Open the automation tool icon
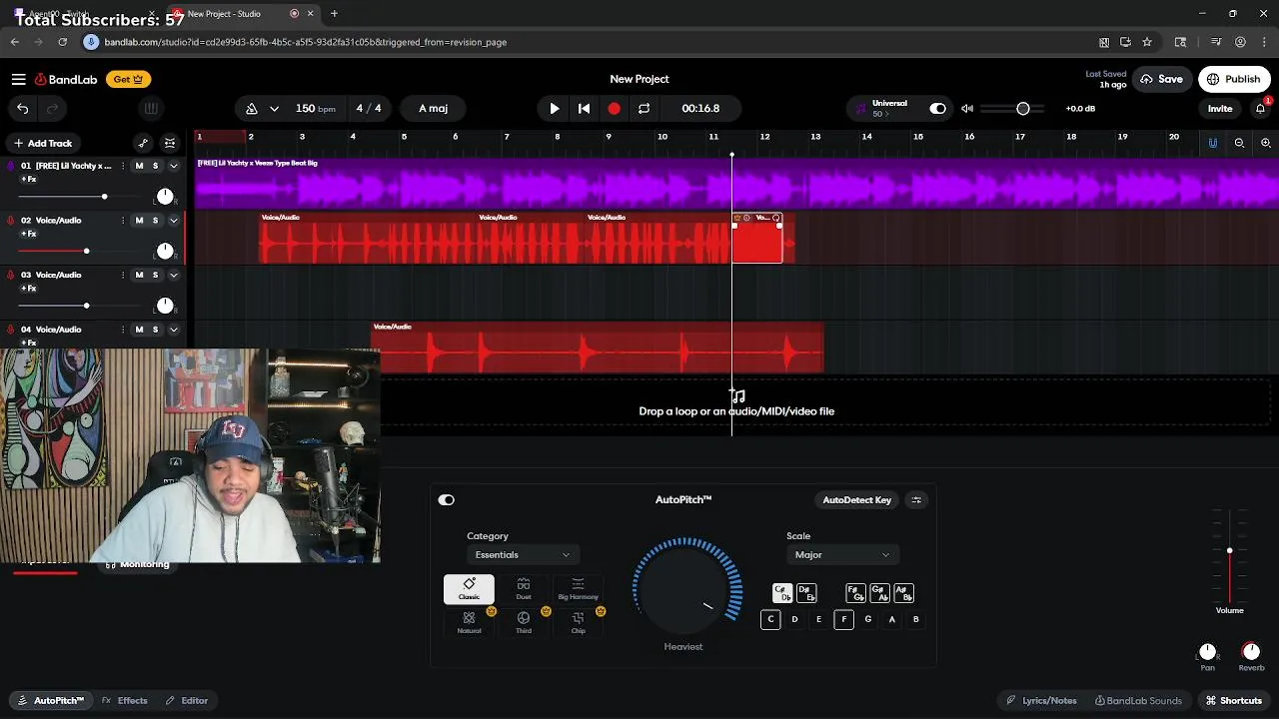 [143, 143]
